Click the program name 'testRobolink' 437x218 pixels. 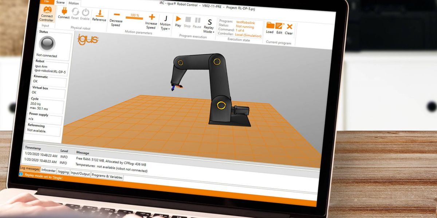click(x=246, y=23)
